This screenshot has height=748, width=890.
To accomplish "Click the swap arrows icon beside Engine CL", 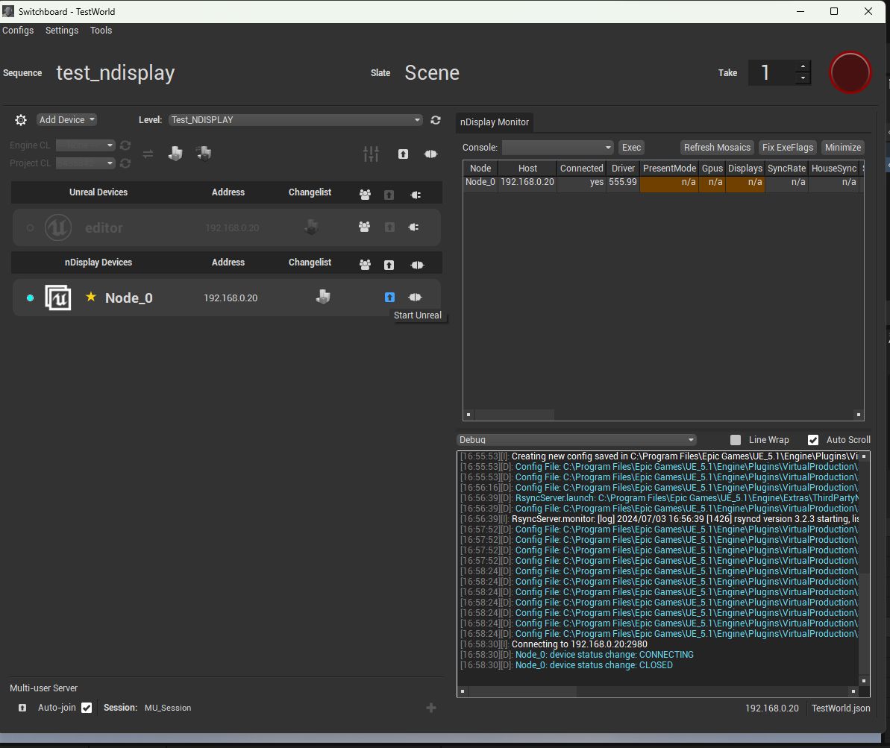I will click(148, 154).
